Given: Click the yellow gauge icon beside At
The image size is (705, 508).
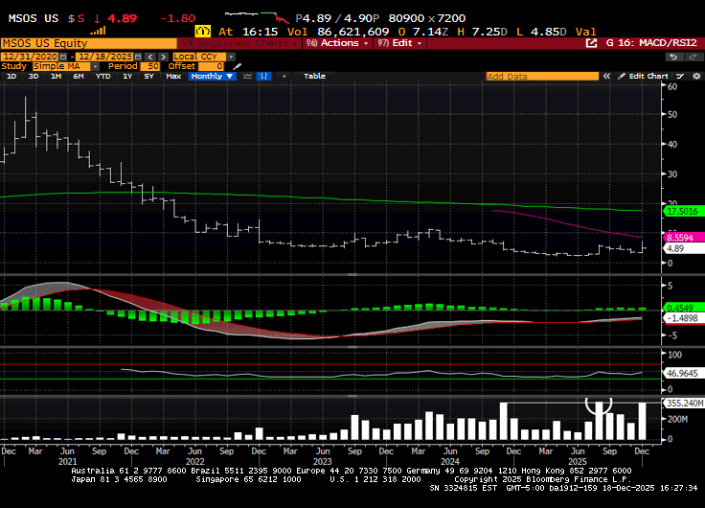Looking at the screenshot, I should [x=203, y=32].
